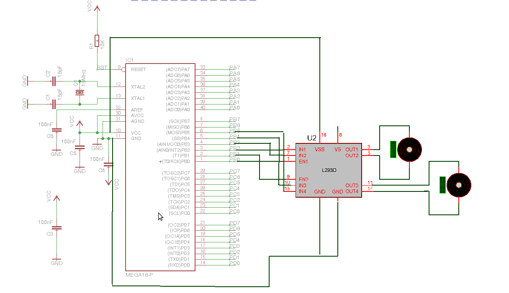
Task: Select the Q1 16MHz crystal symbol
Action: coord(80,92)
